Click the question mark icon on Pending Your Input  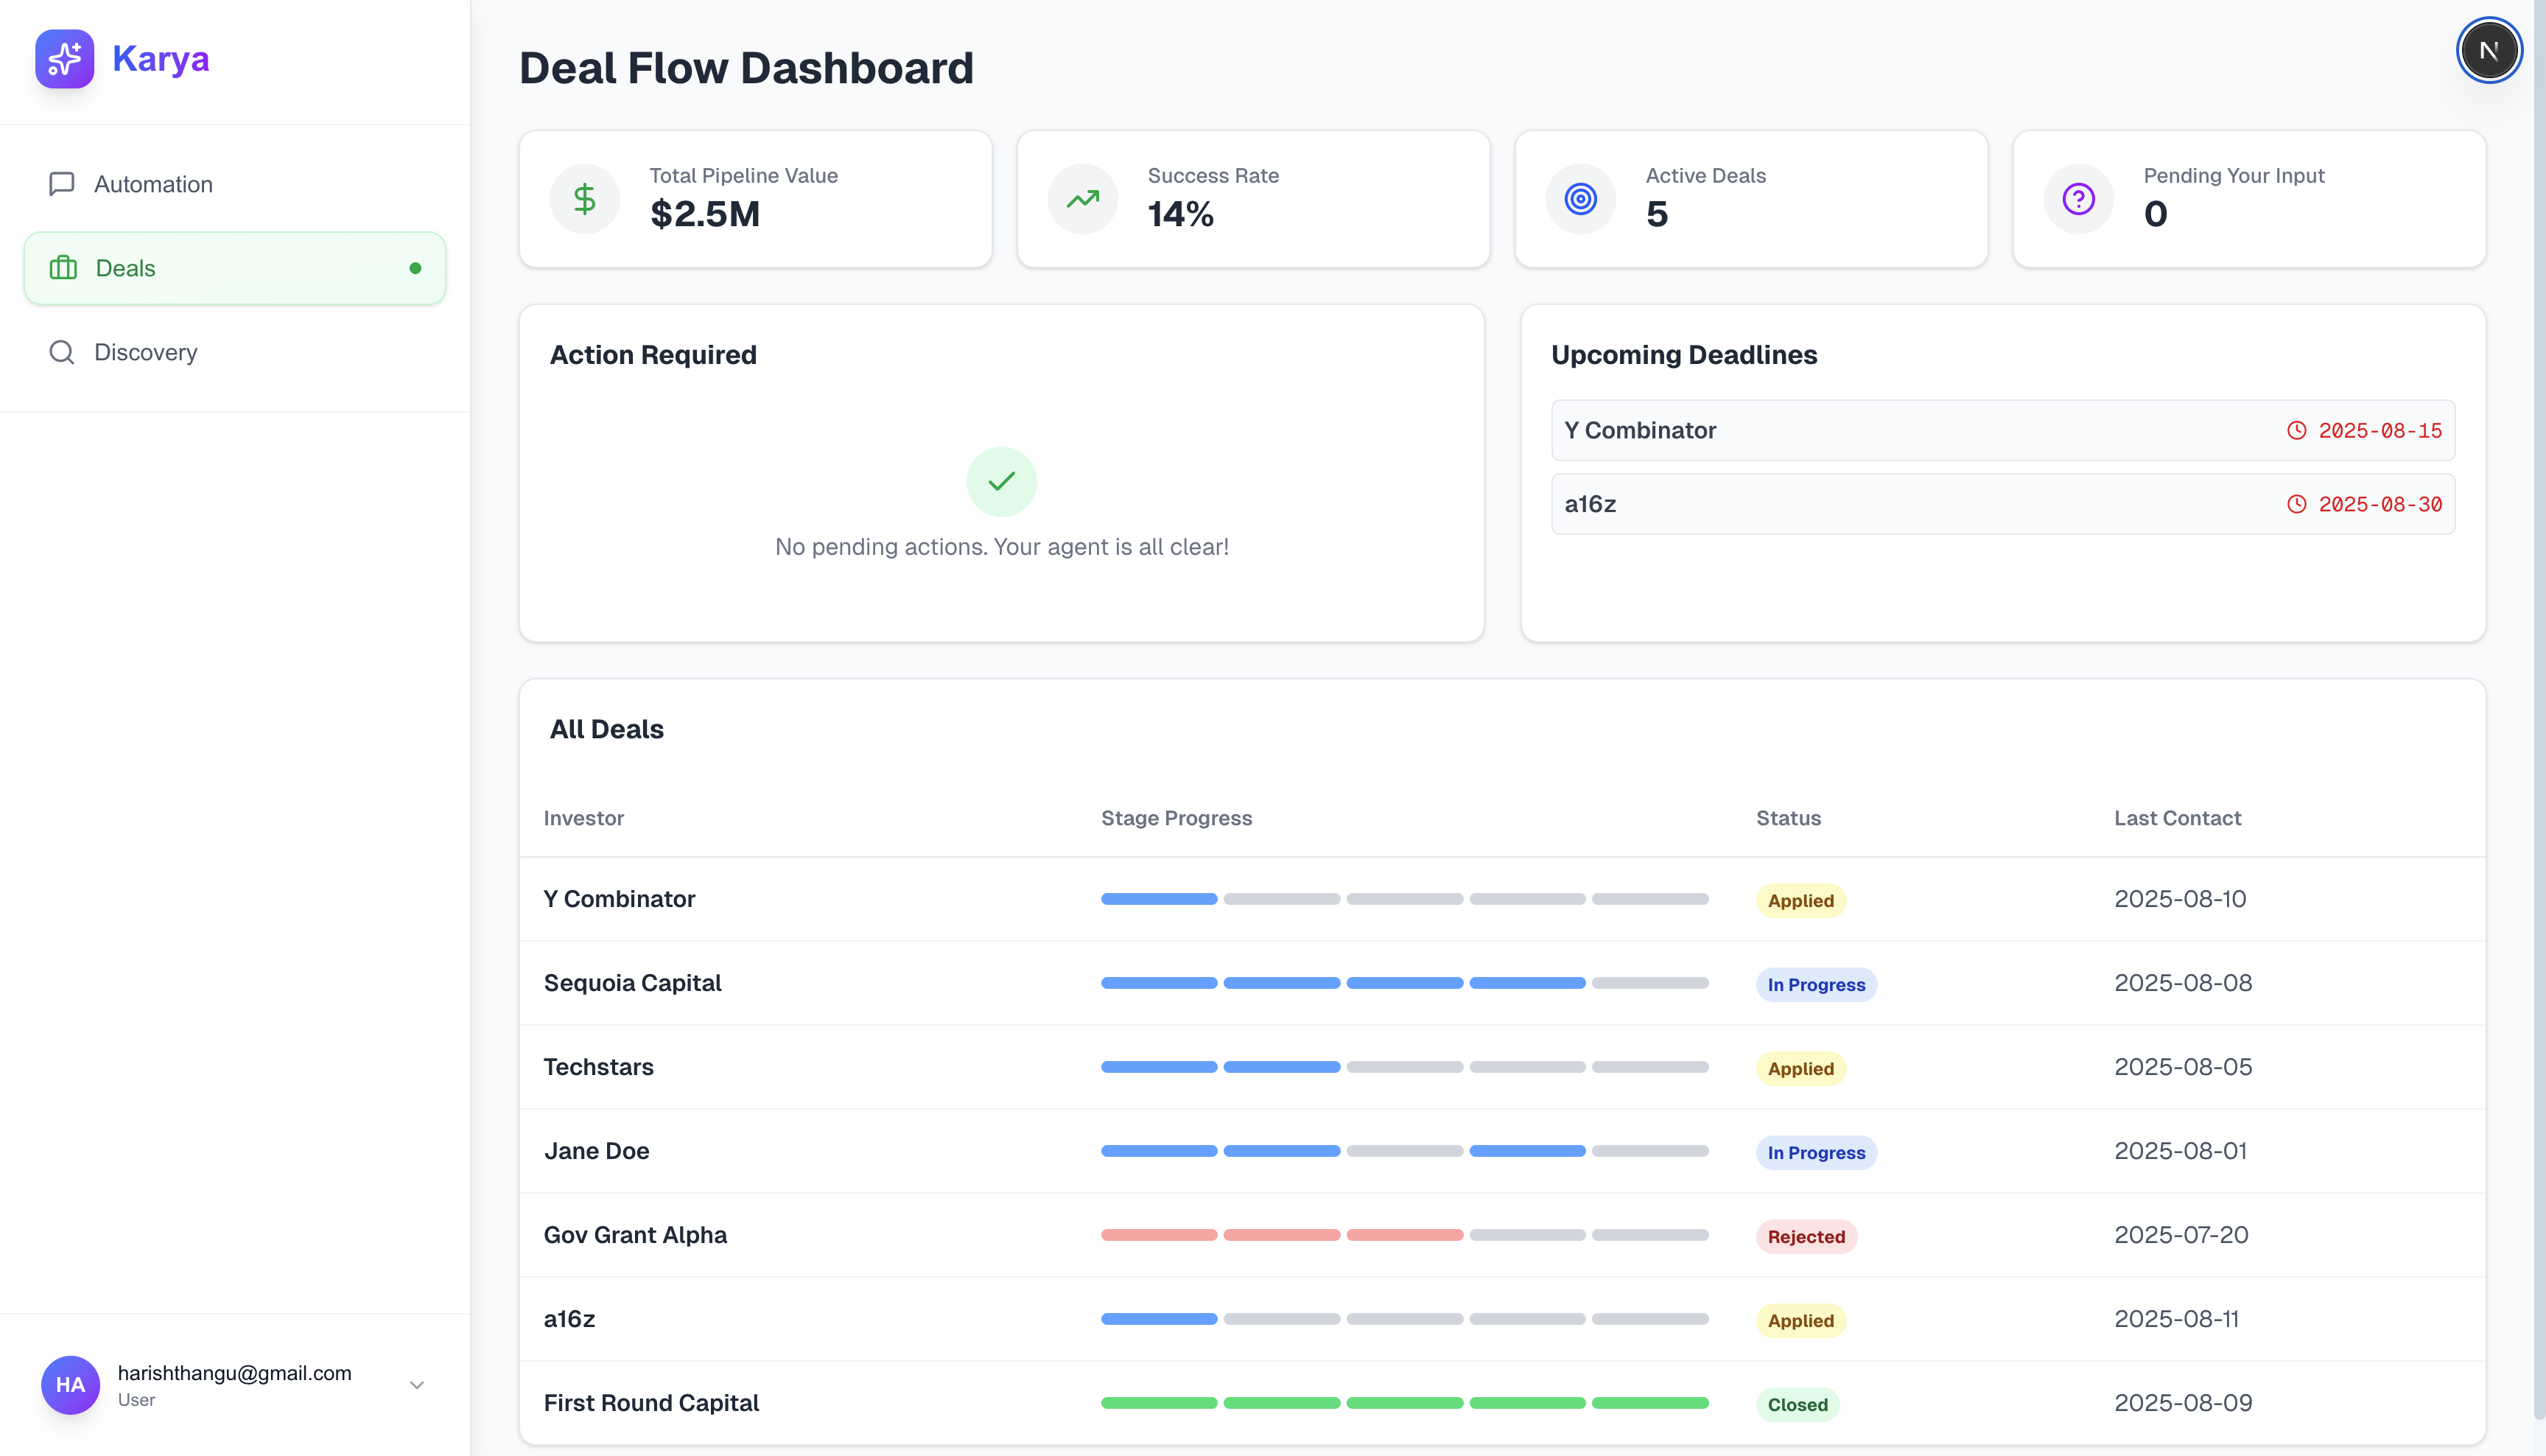[x=2078, y=198]
